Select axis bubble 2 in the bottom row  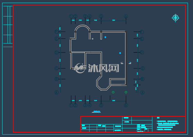pyautogui.click(x=75, y=105)
